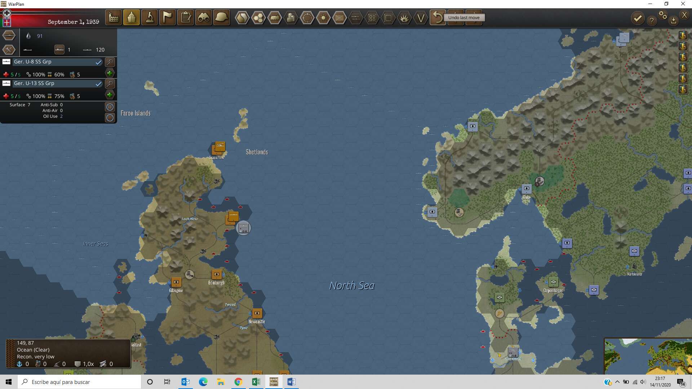Image resolution: width=692 pixels, height=389 pixels.
Task: Toggle Ger. U-13 SS Grp selection checkmark
Action: 98,84
